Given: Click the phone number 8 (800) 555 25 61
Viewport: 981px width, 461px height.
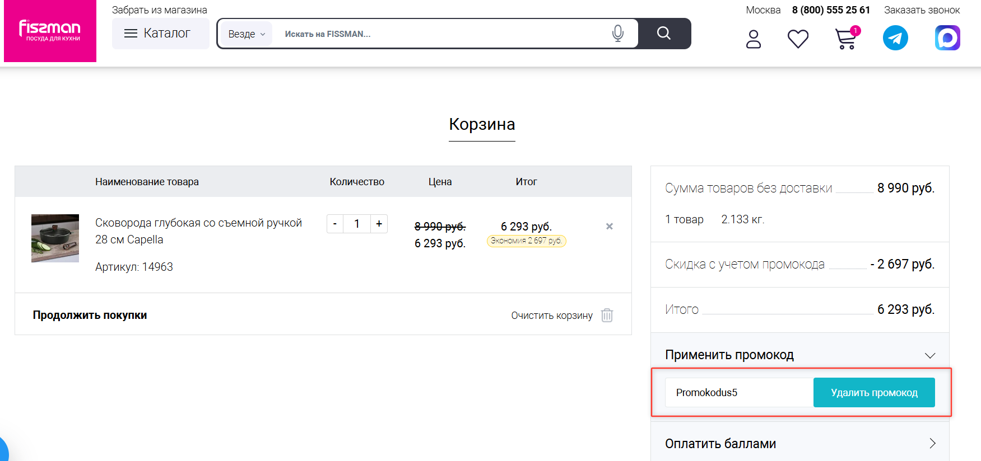Looking at the screenshot, I should coord(831,10).
